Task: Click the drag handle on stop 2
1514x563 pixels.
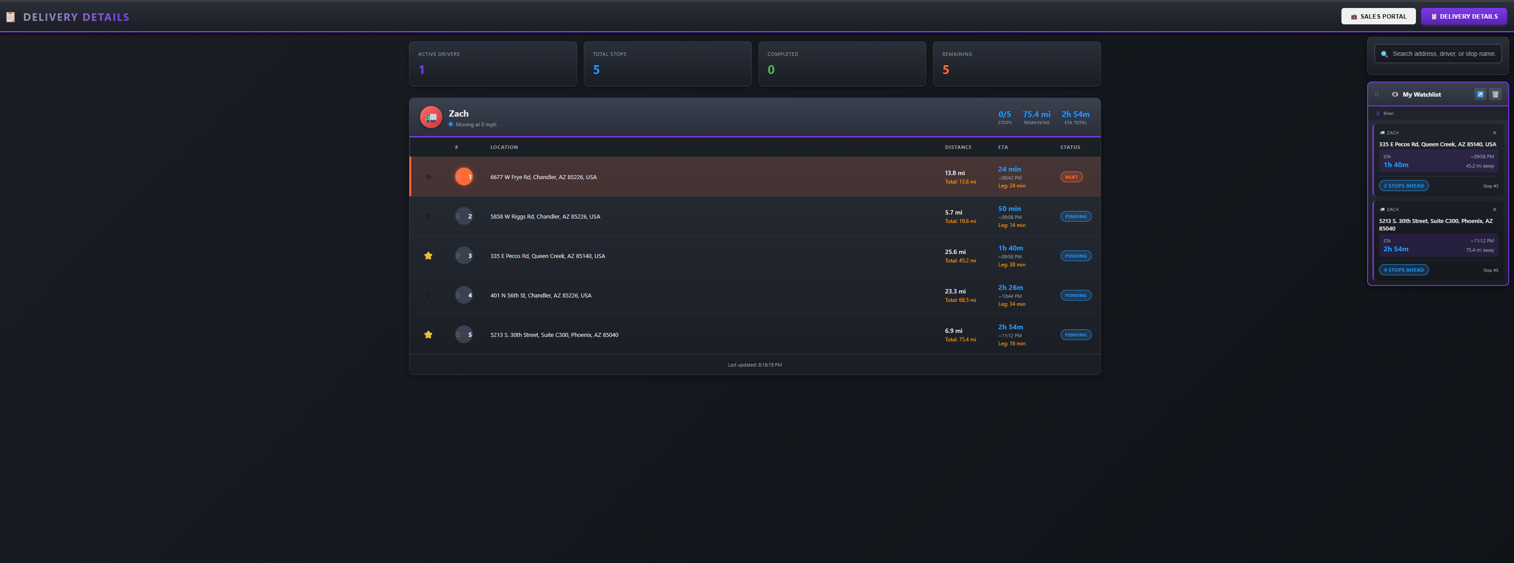Action: [x=458, y=217]
